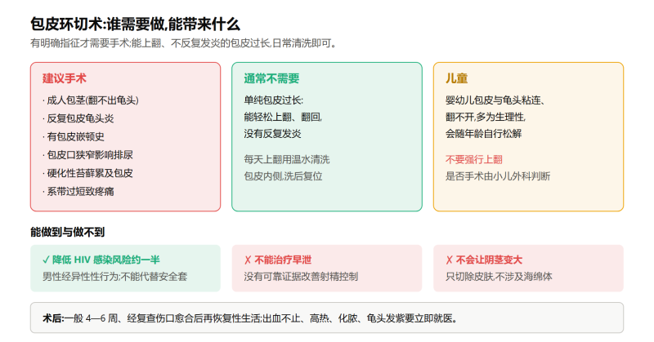Click the line 会随年龄自行松解
654x342 pixels.
483,134
